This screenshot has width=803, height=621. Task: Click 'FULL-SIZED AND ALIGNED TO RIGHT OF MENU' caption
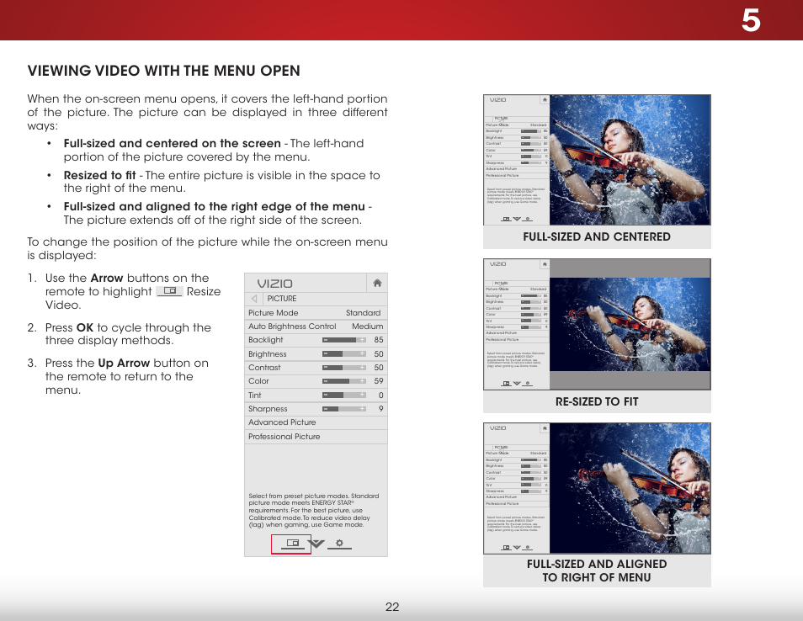tap(597, 571)
